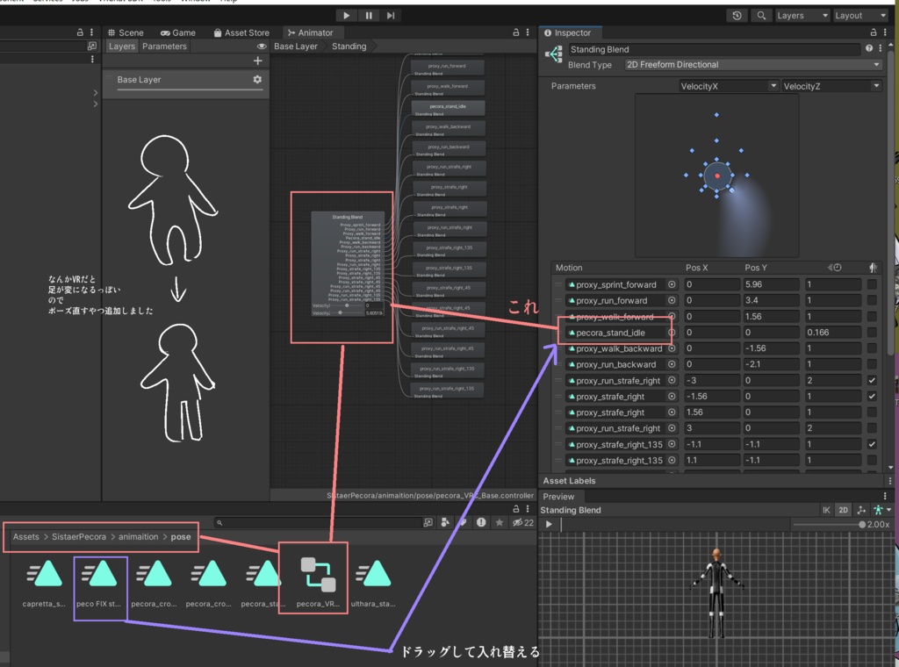The width and height of the screenshot is (899, 667).
Task: Toggle mirror checkbox for proxy_walk_backward
Action: click(872, 348)
